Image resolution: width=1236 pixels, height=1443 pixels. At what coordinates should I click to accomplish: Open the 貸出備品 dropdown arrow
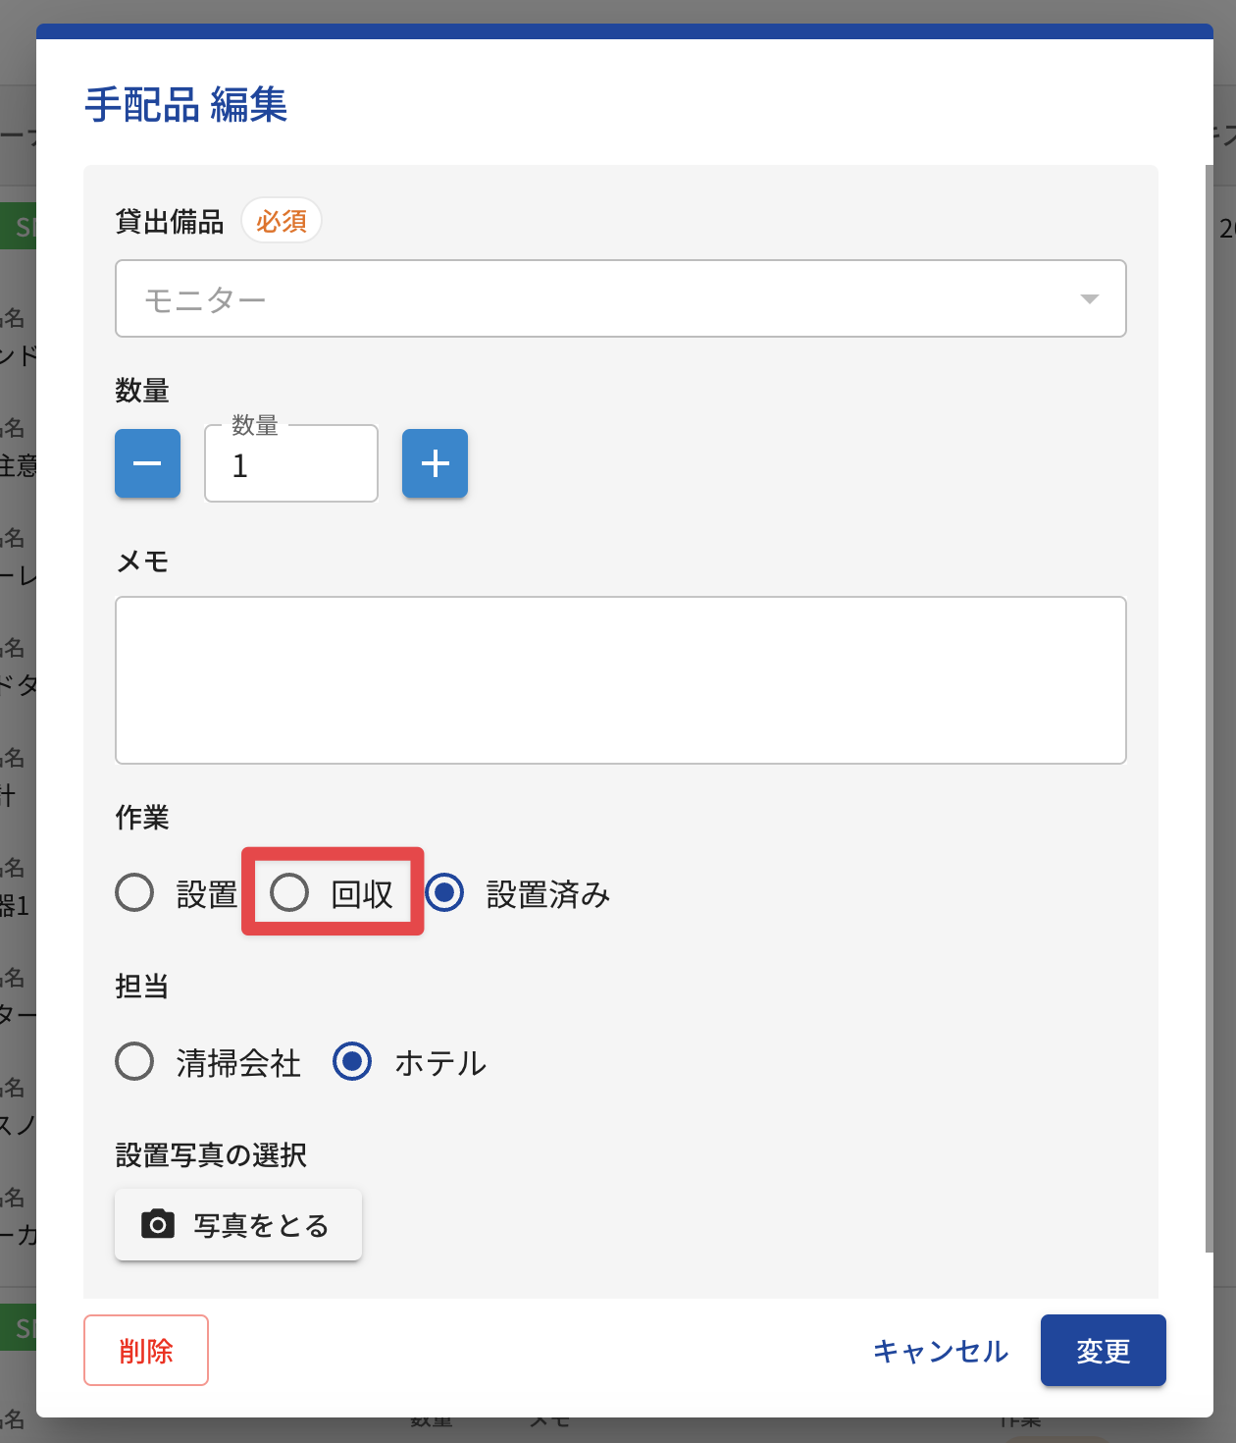click(1089, 298)
